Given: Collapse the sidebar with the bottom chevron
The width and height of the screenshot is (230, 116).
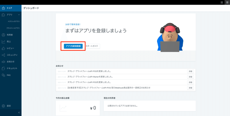Looking at the screenshot, I should pyautogui.click(x=19, y=113).
